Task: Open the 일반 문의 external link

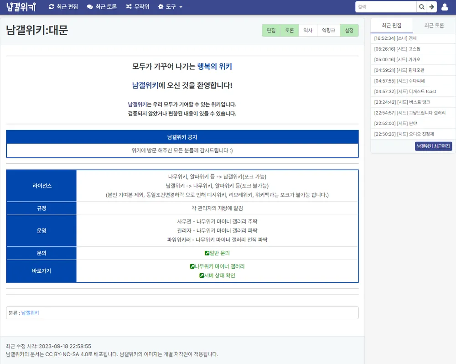Action: [x=217, y=253]
